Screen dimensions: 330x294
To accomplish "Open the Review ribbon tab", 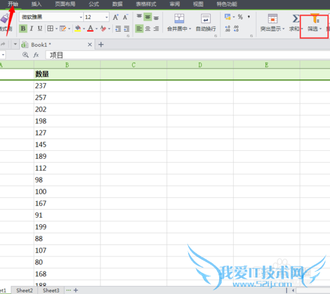I will click(175, 4).
